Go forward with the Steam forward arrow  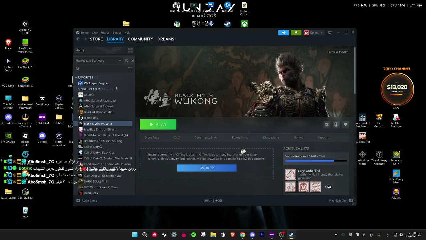coord(85,39)
